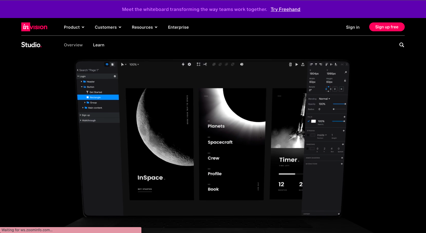Collapse the Button folder layer

point(82,87)
